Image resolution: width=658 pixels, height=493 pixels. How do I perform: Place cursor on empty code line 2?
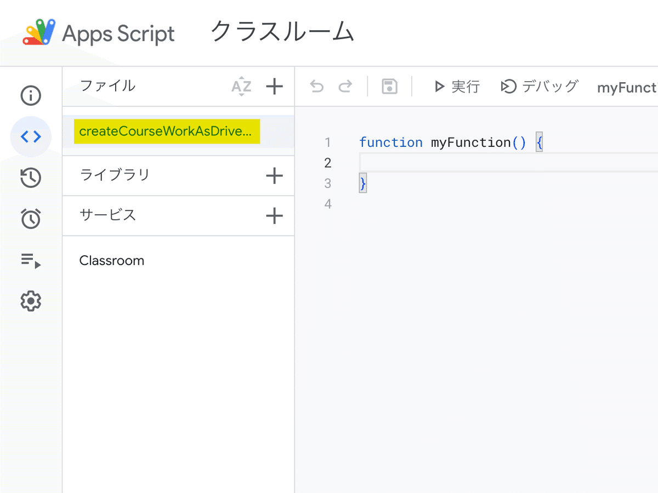click(x=508, y=163)
